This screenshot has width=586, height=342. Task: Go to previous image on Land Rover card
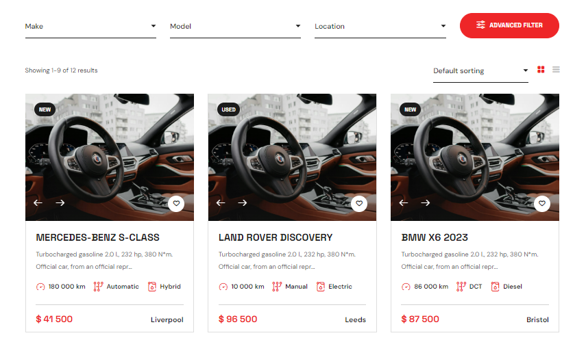click(x=221, y=203)
